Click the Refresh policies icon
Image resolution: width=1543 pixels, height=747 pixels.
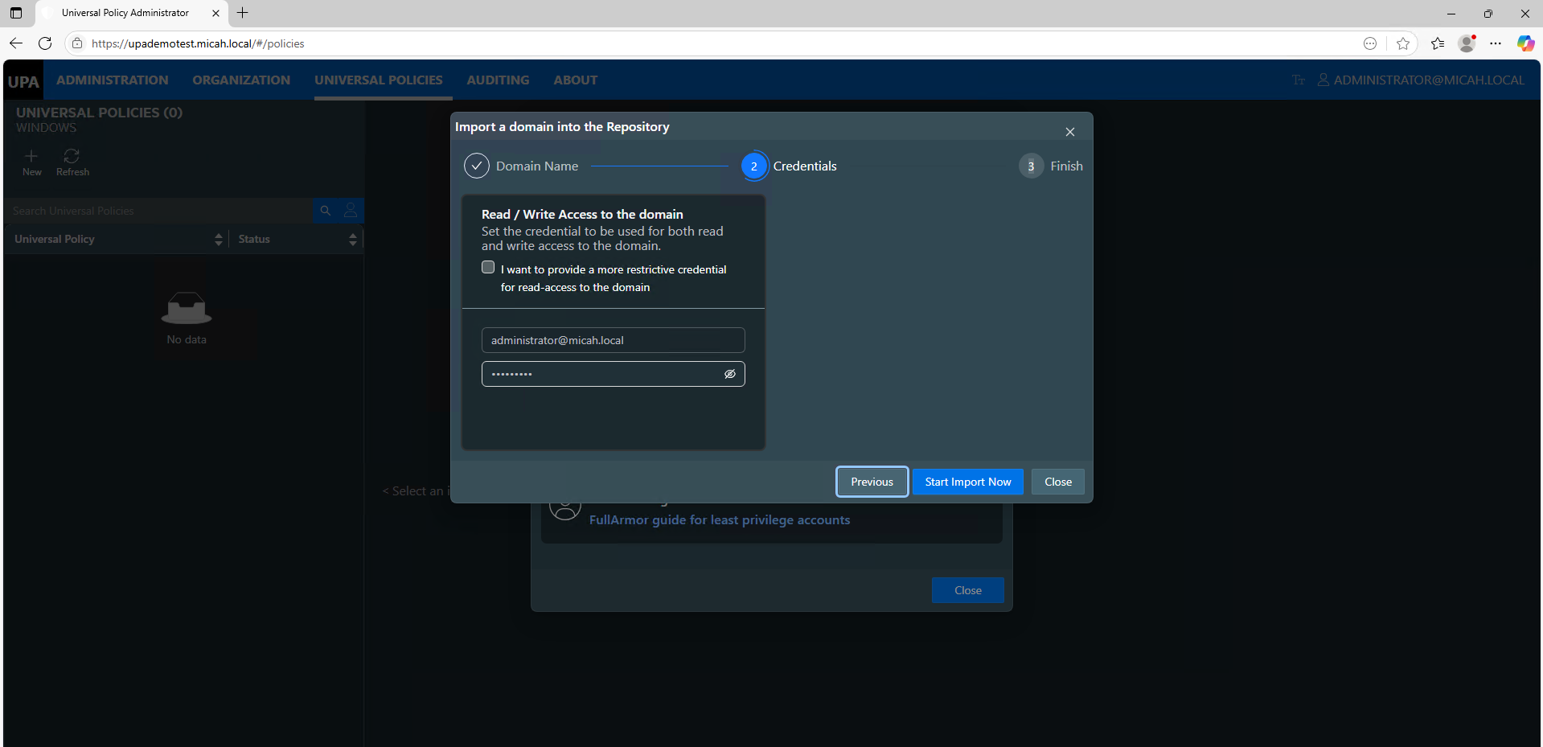pos(72,157)
